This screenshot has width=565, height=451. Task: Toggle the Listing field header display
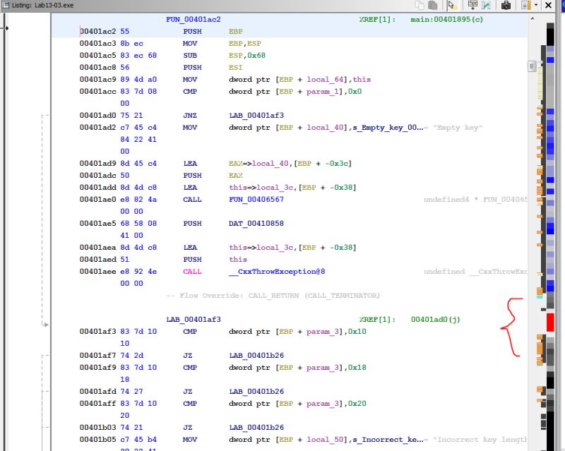tap(473, 6)
